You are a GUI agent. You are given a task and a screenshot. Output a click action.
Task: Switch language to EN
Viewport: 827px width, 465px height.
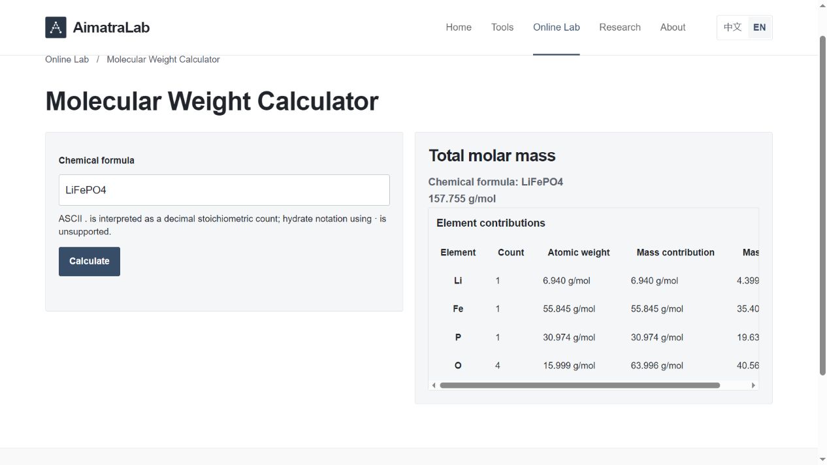(760, 27)
